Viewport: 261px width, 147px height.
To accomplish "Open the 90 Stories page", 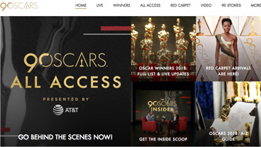I will pyautogui.click(x=231, y=5).
